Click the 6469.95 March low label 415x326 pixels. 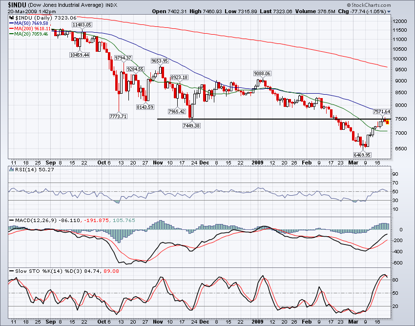362,155
